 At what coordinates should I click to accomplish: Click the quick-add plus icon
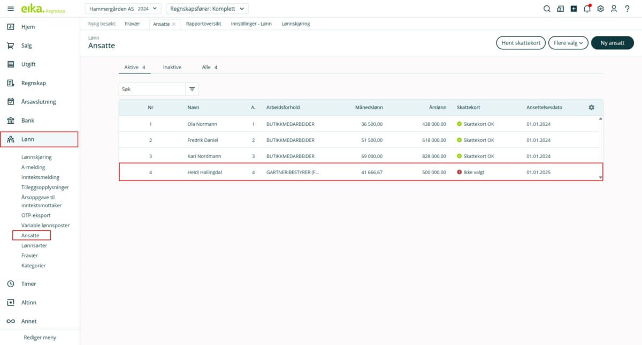coord(574,9)
